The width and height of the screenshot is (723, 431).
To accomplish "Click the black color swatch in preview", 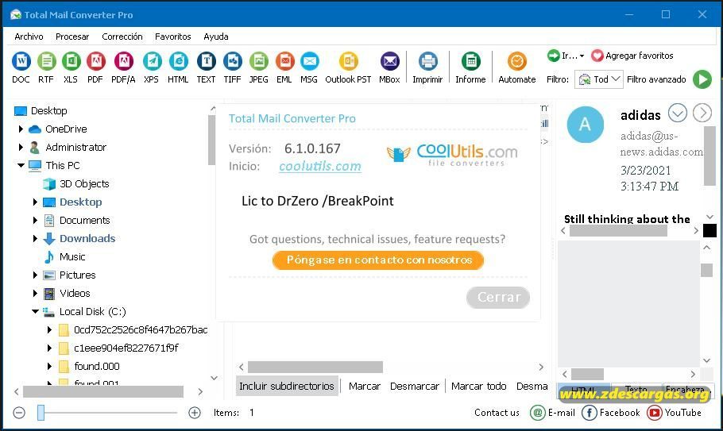I will point(709,231).
